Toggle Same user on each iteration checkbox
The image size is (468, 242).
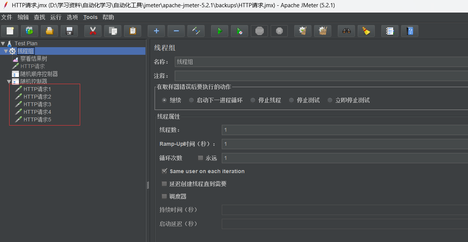[165, 171]
